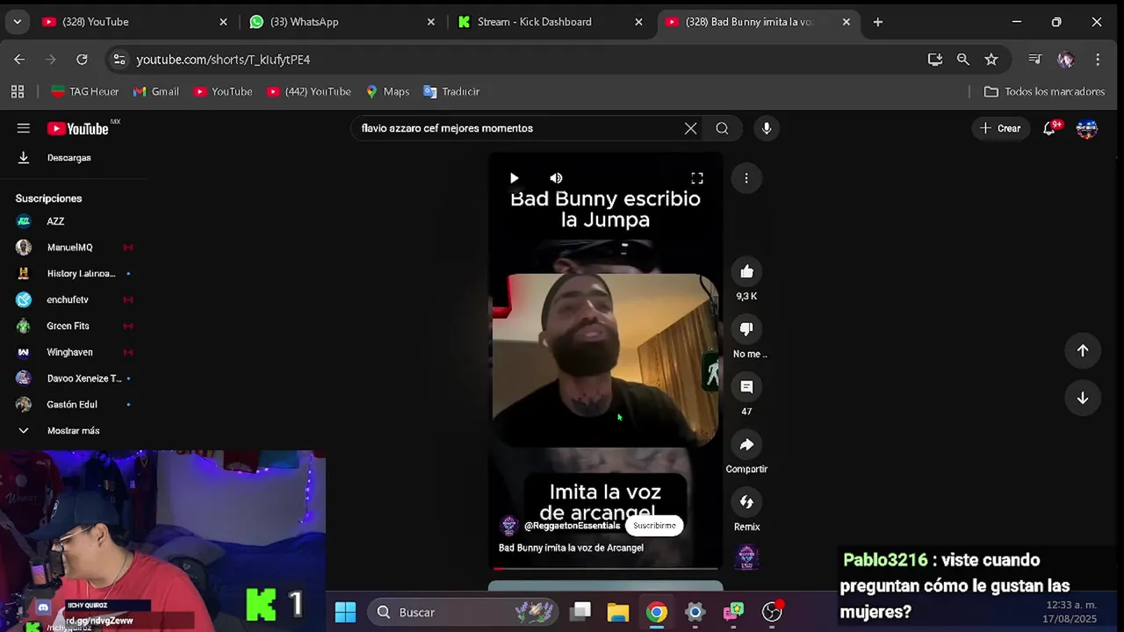Expand subscriptions with Mostrar más
The width and height of the screenshot is (1124, 632).
click(75, 431)
